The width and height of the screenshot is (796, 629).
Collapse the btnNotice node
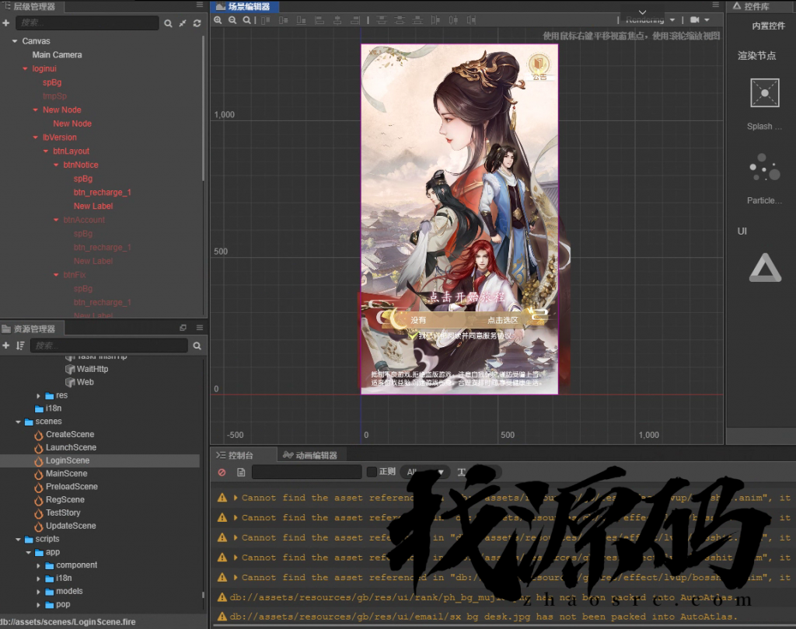tap(56, 165)
